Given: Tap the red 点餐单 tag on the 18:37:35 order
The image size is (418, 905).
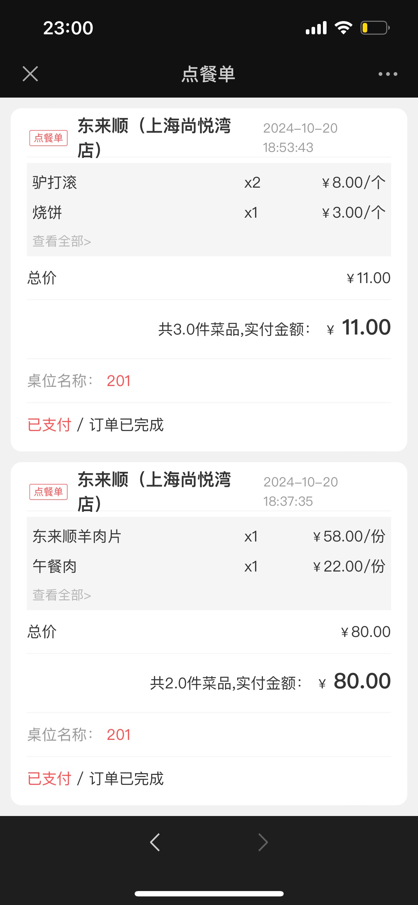Looking at the screenshot, I should 49,492.
